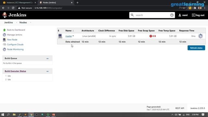Click the 'In sync' clock difference cell
The height and width of the screenshot is (117, 208).
112,36
